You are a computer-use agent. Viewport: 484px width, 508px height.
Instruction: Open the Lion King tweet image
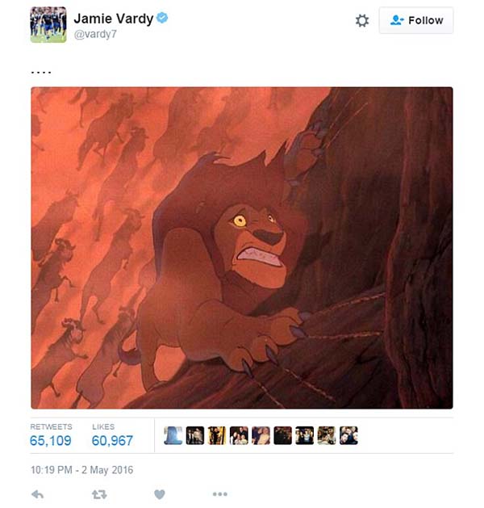click(242, 248)
